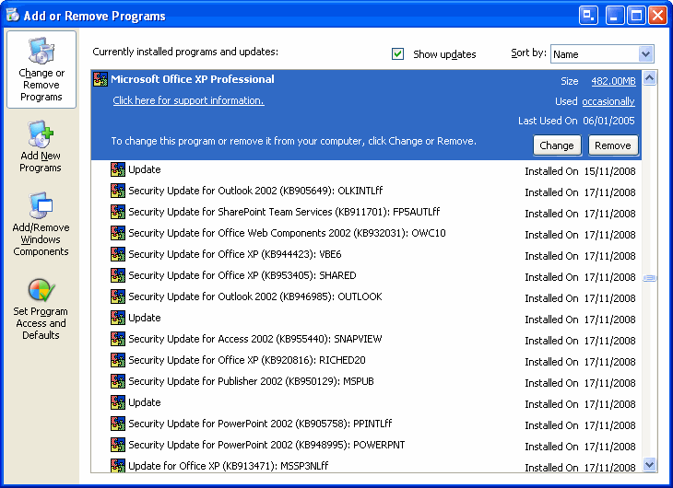This screenshot has height=488, width=673.
Task: Open Add New Programs section
Action: pyautogui.click(x=41, y=146)
